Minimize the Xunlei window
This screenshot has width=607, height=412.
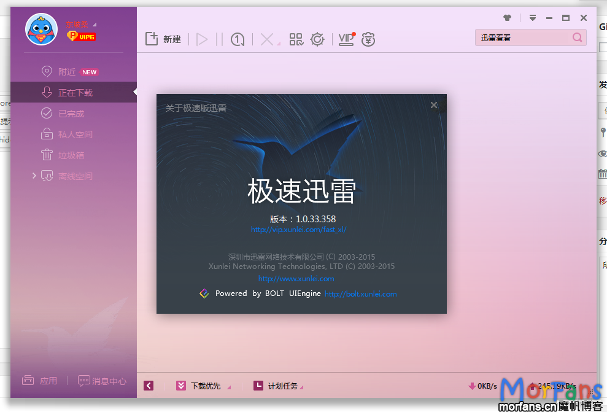pos(549,18)
